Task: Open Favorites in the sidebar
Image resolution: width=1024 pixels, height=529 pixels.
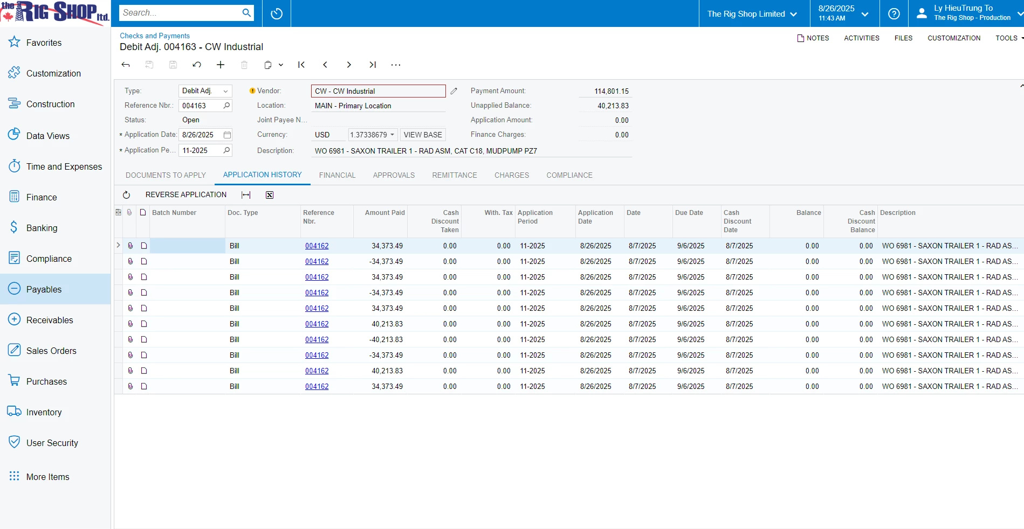Action: tap(55, 43)
